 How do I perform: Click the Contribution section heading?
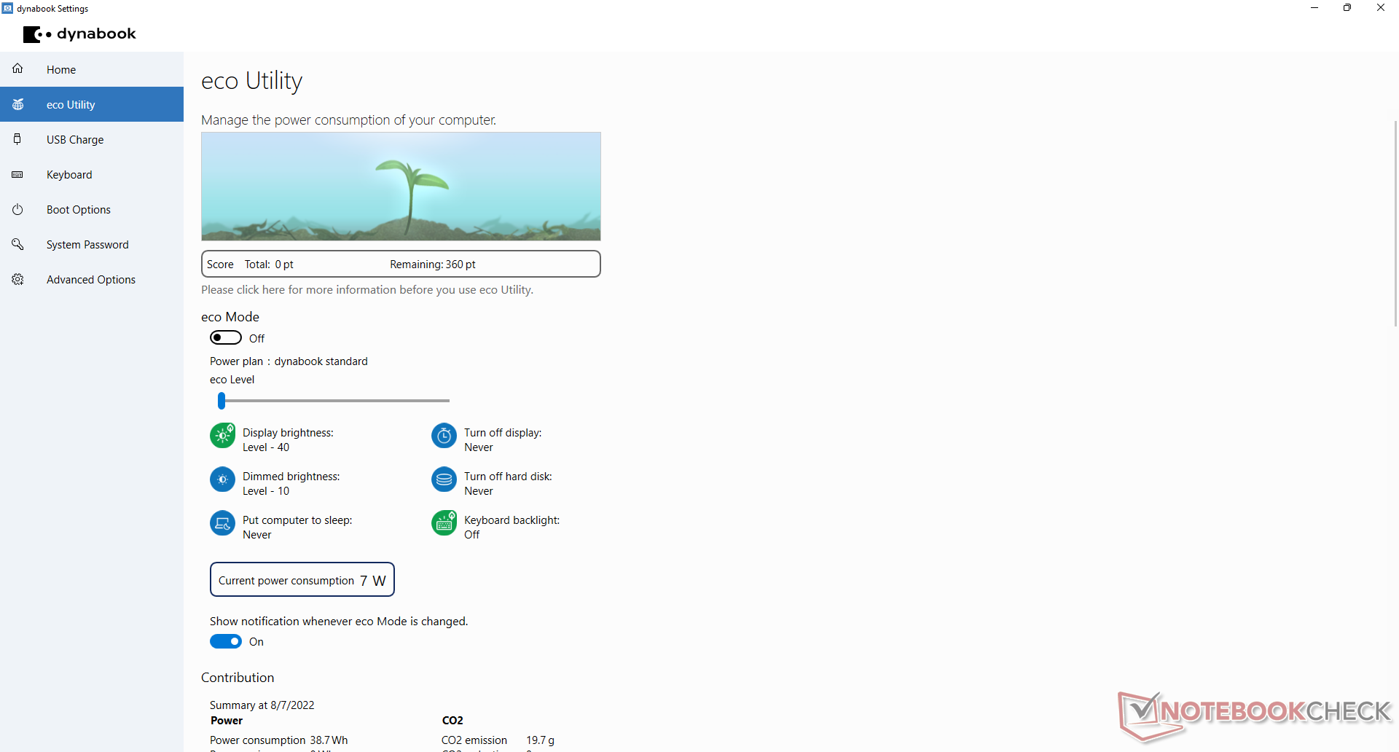pyautogui.click(x=238, y=678)
